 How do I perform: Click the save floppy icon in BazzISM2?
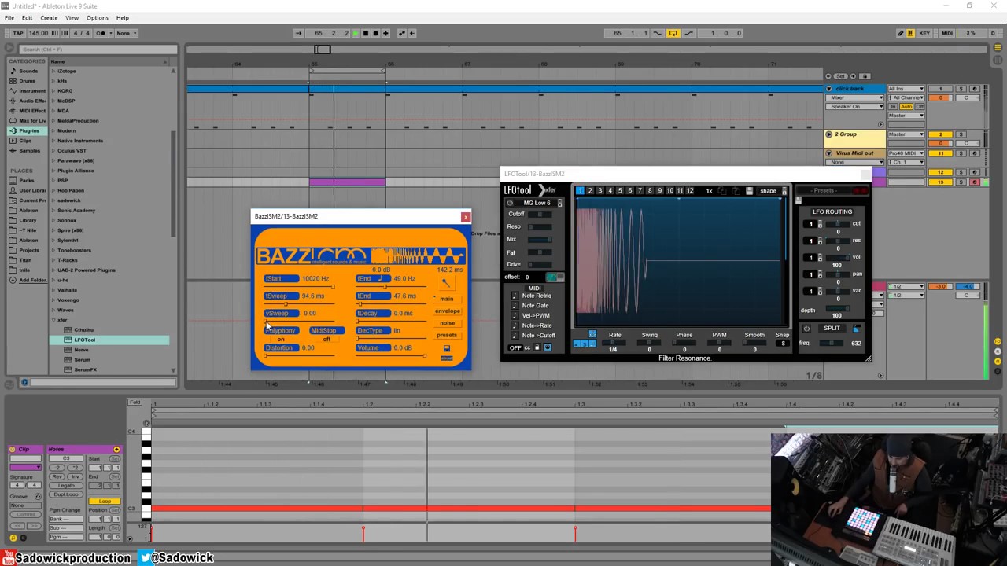point(447,348)
